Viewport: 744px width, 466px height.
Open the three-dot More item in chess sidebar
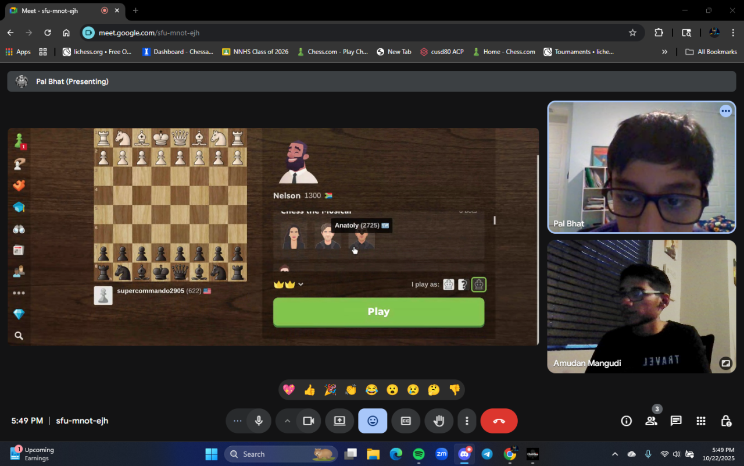click(x=19, y=293)
